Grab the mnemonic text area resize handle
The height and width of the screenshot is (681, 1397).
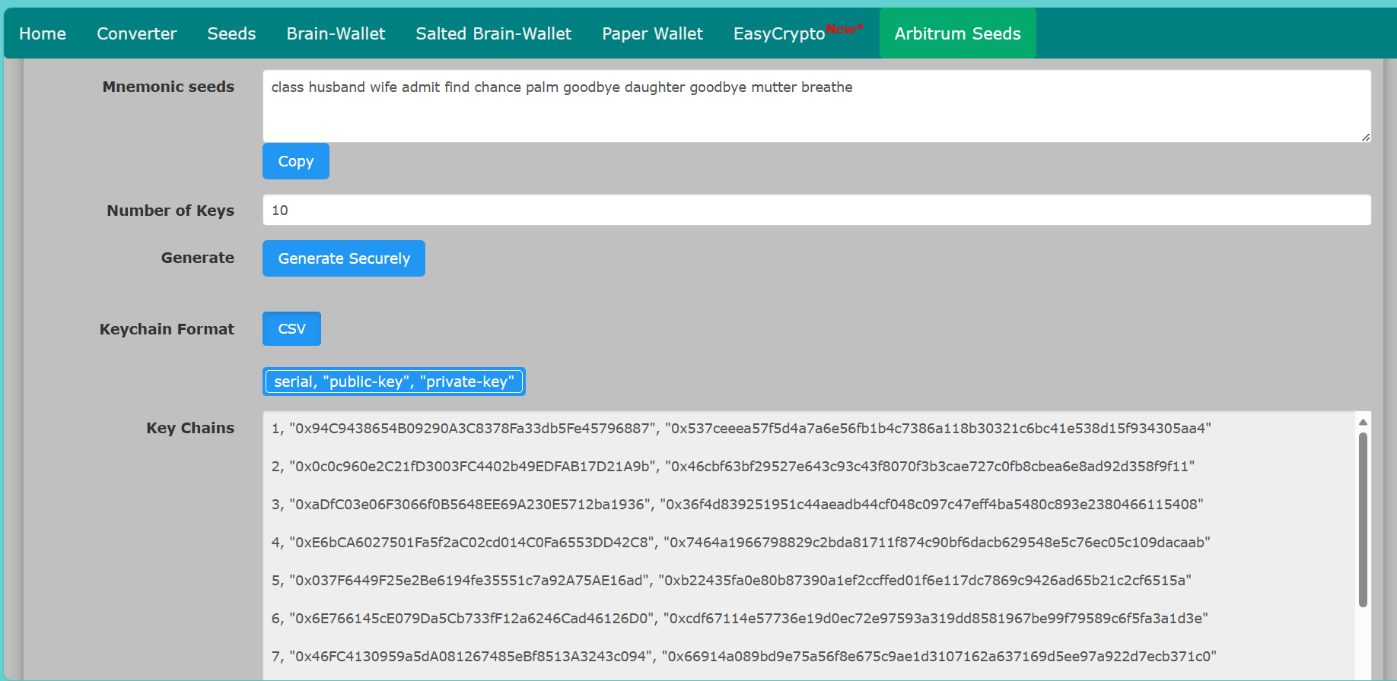(1366, 137)
